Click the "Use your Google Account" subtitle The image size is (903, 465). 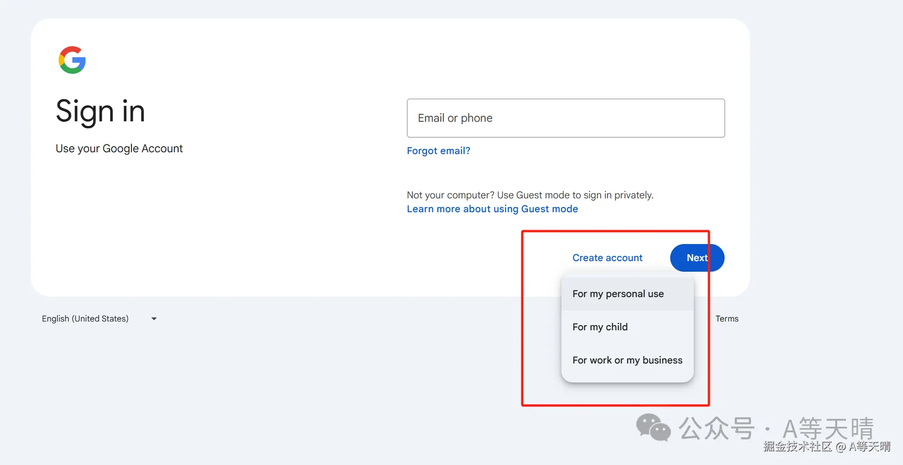[119, 149]
